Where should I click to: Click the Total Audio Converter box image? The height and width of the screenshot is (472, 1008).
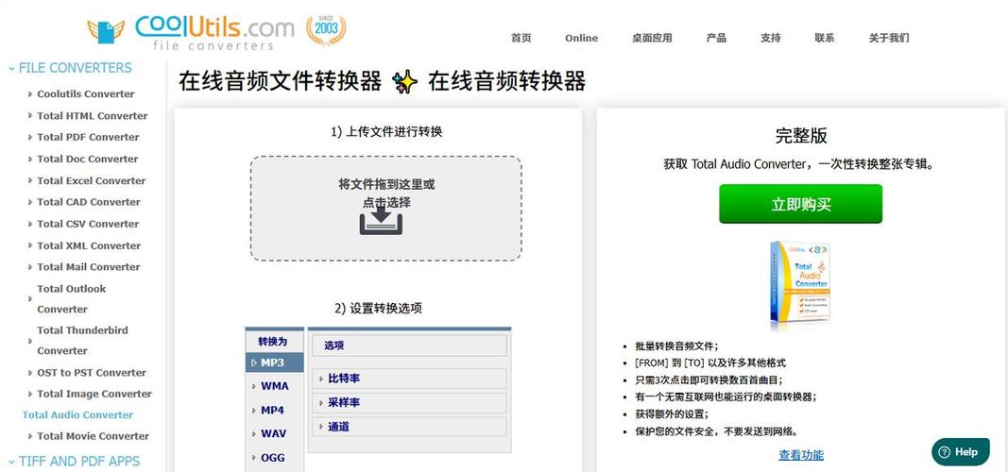[x=800, y=284]
